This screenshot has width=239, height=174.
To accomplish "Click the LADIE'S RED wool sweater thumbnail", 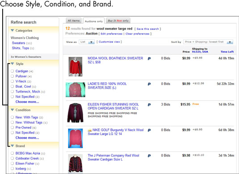I will pyautogui.click(x=75, y=89).
